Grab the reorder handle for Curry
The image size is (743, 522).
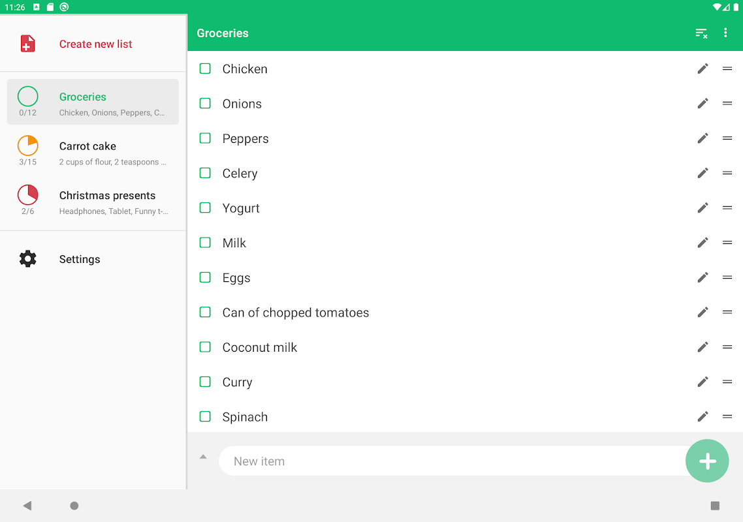tap(727, 382)
